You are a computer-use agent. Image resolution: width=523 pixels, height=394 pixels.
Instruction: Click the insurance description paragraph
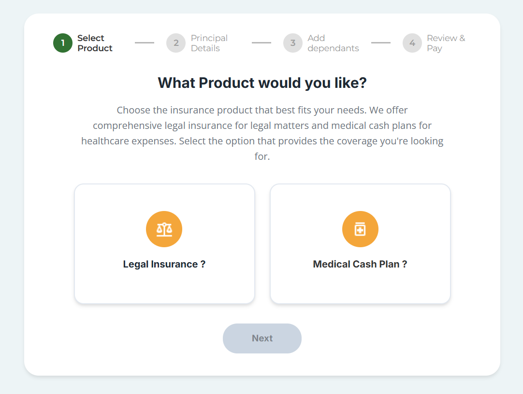point(262,133)
